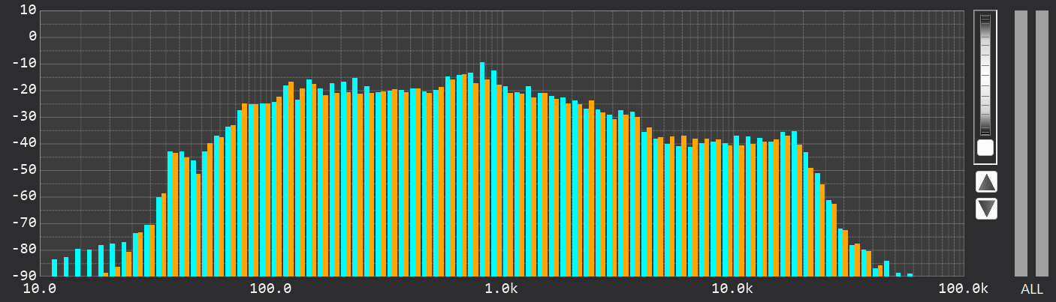This screenshot has height=302, width=1056.
Task: Click the -20 dB level axis label
Action: pyautogui.click(x=26, y=90)
